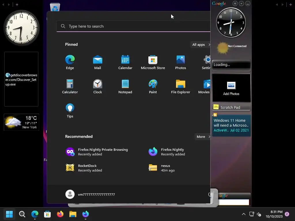
Task: Open the Recycle Bin desktop icon
Action: click(x=55, y=7)
